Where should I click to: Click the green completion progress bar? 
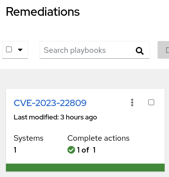pos(85,168)
